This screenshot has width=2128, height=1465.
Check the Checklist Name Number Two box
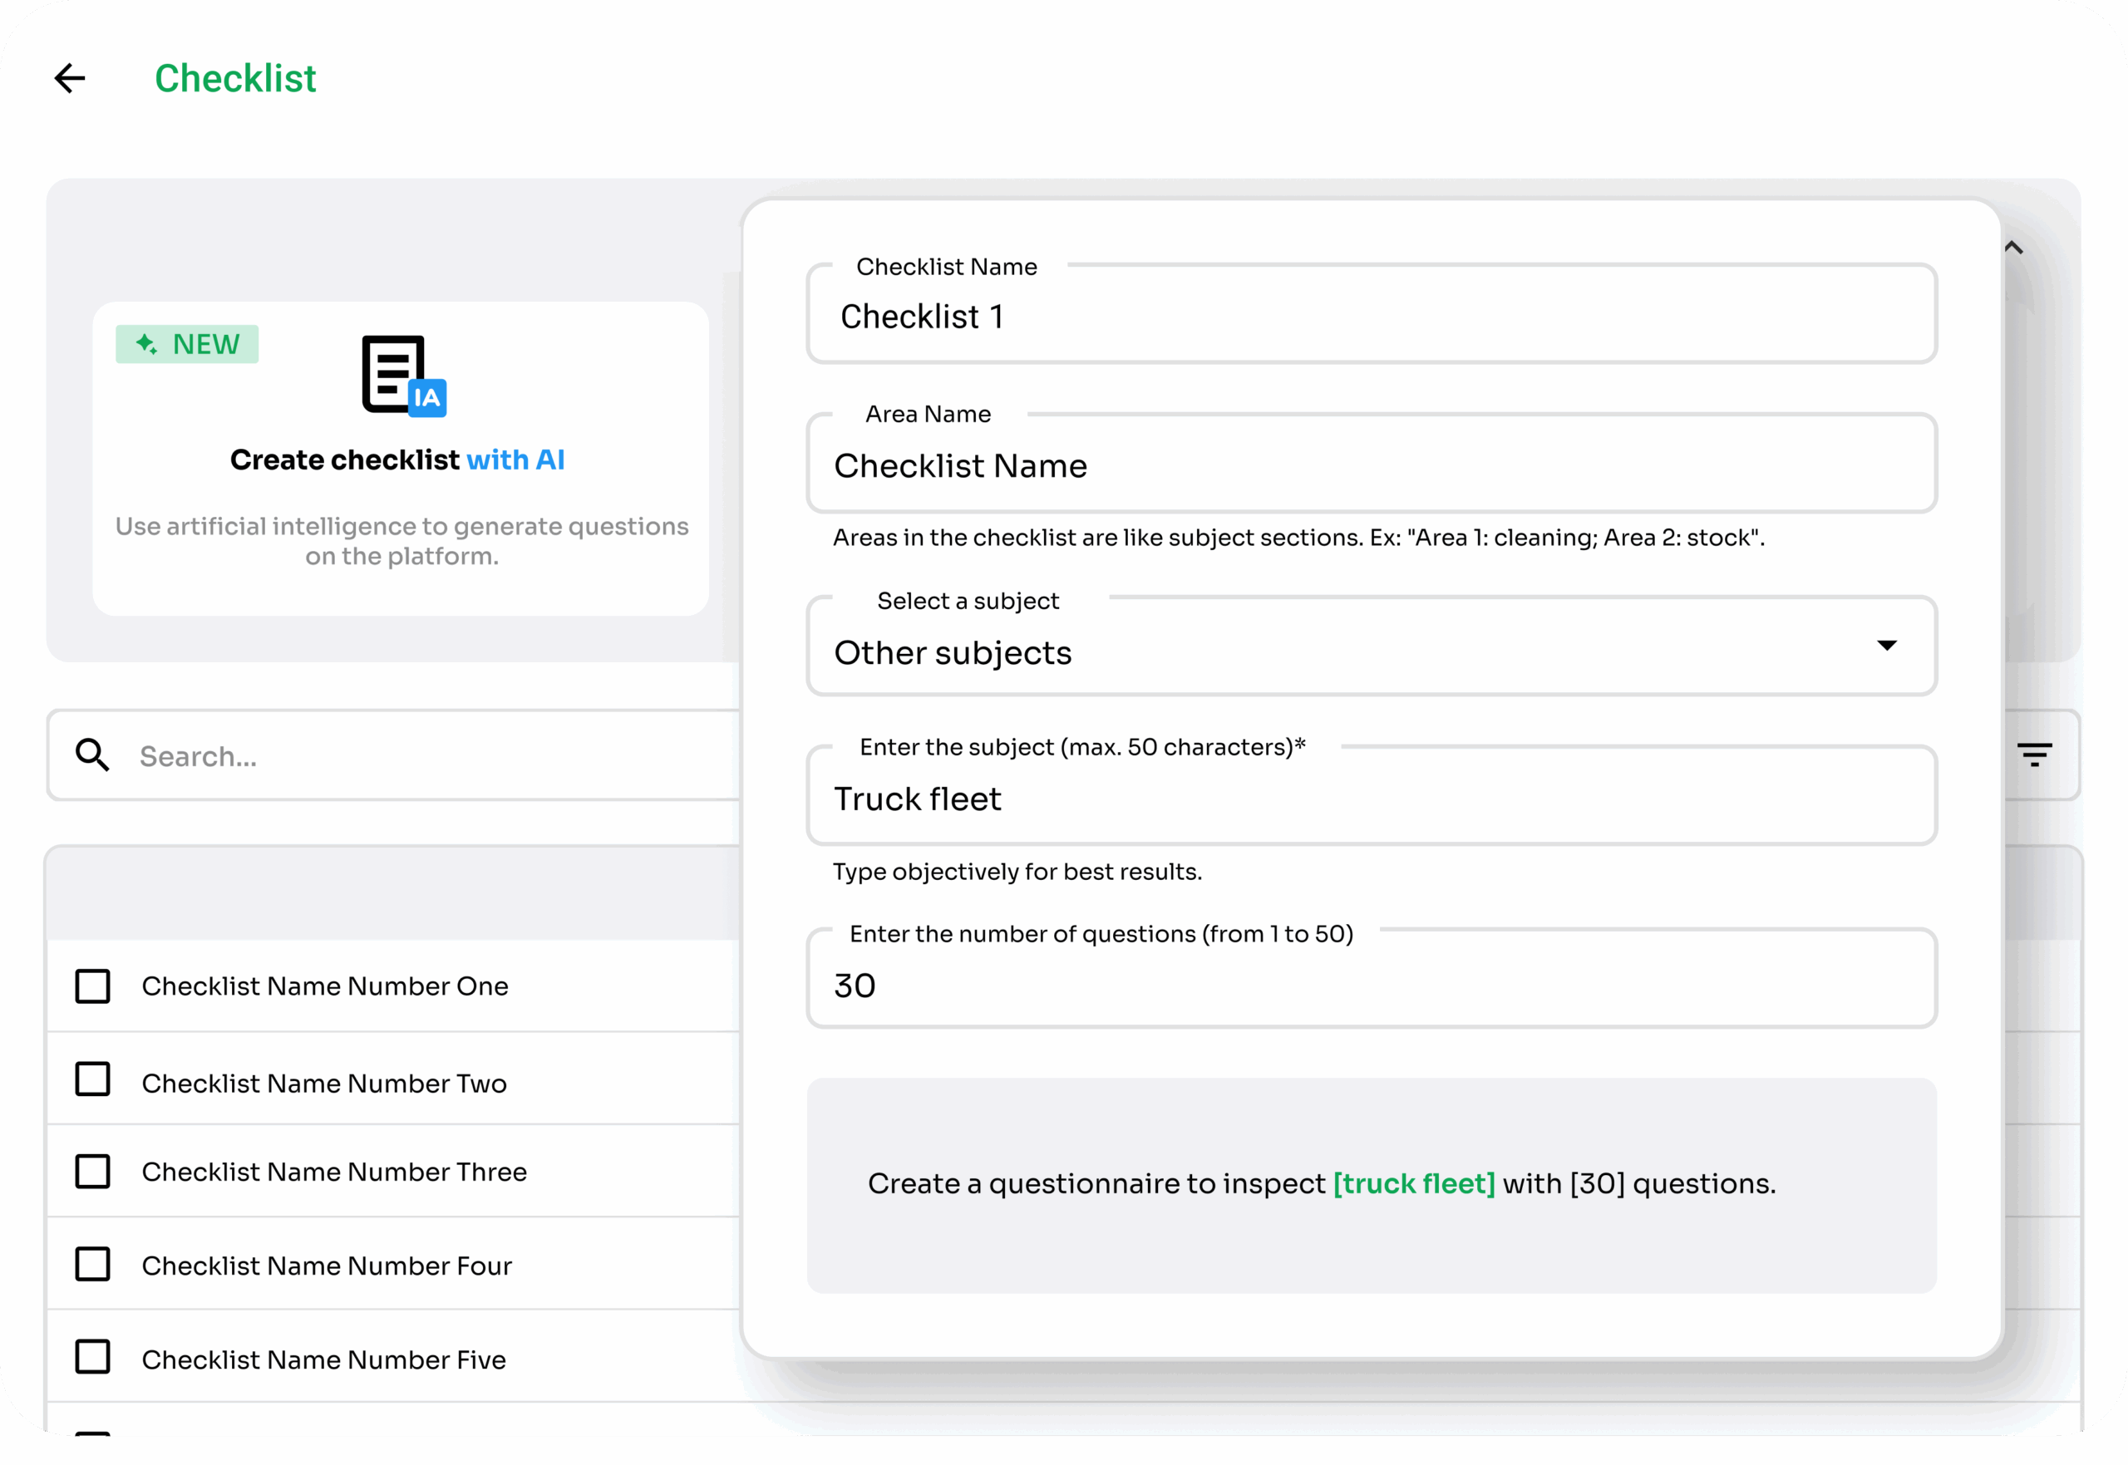coord(93,1079)
